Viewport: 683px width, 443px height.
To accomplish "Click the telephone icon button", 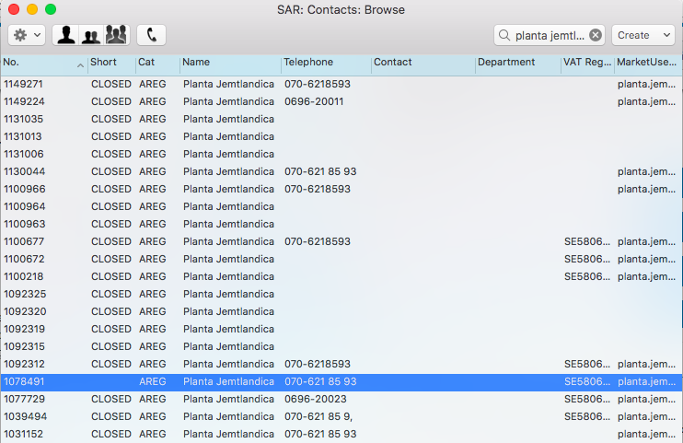I will [x=151, y=35].
